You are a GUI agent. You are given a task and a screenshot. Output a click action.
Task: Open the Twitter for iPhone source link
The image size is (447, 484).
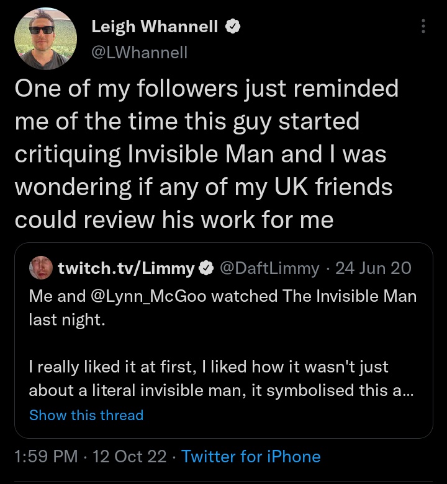(251, 456)
